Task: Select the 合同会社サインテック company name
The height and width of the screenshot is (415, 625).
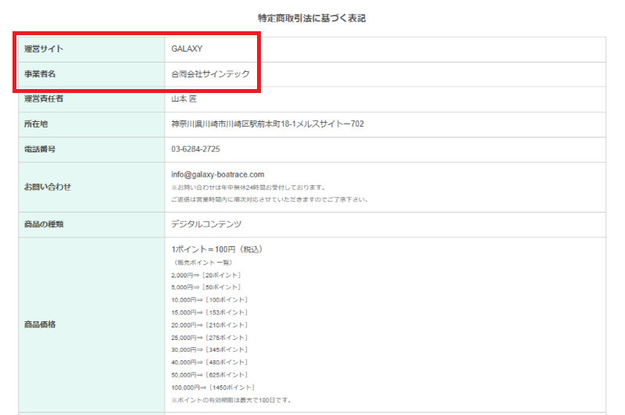Action: 210,74
